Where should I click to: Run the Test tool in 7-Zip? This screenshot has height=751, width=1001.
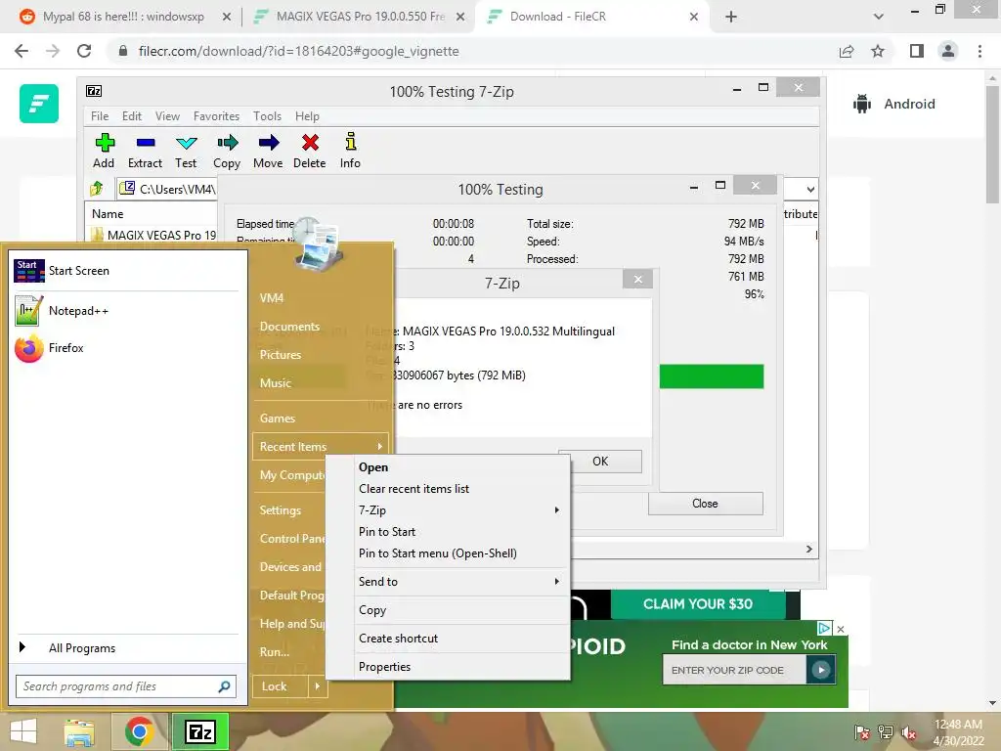[x=186, y=152]
